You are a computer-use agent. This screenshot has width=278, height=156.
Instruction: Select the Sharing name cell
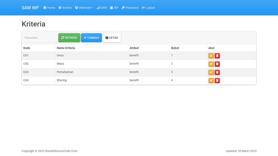click(x=92, y=80)
